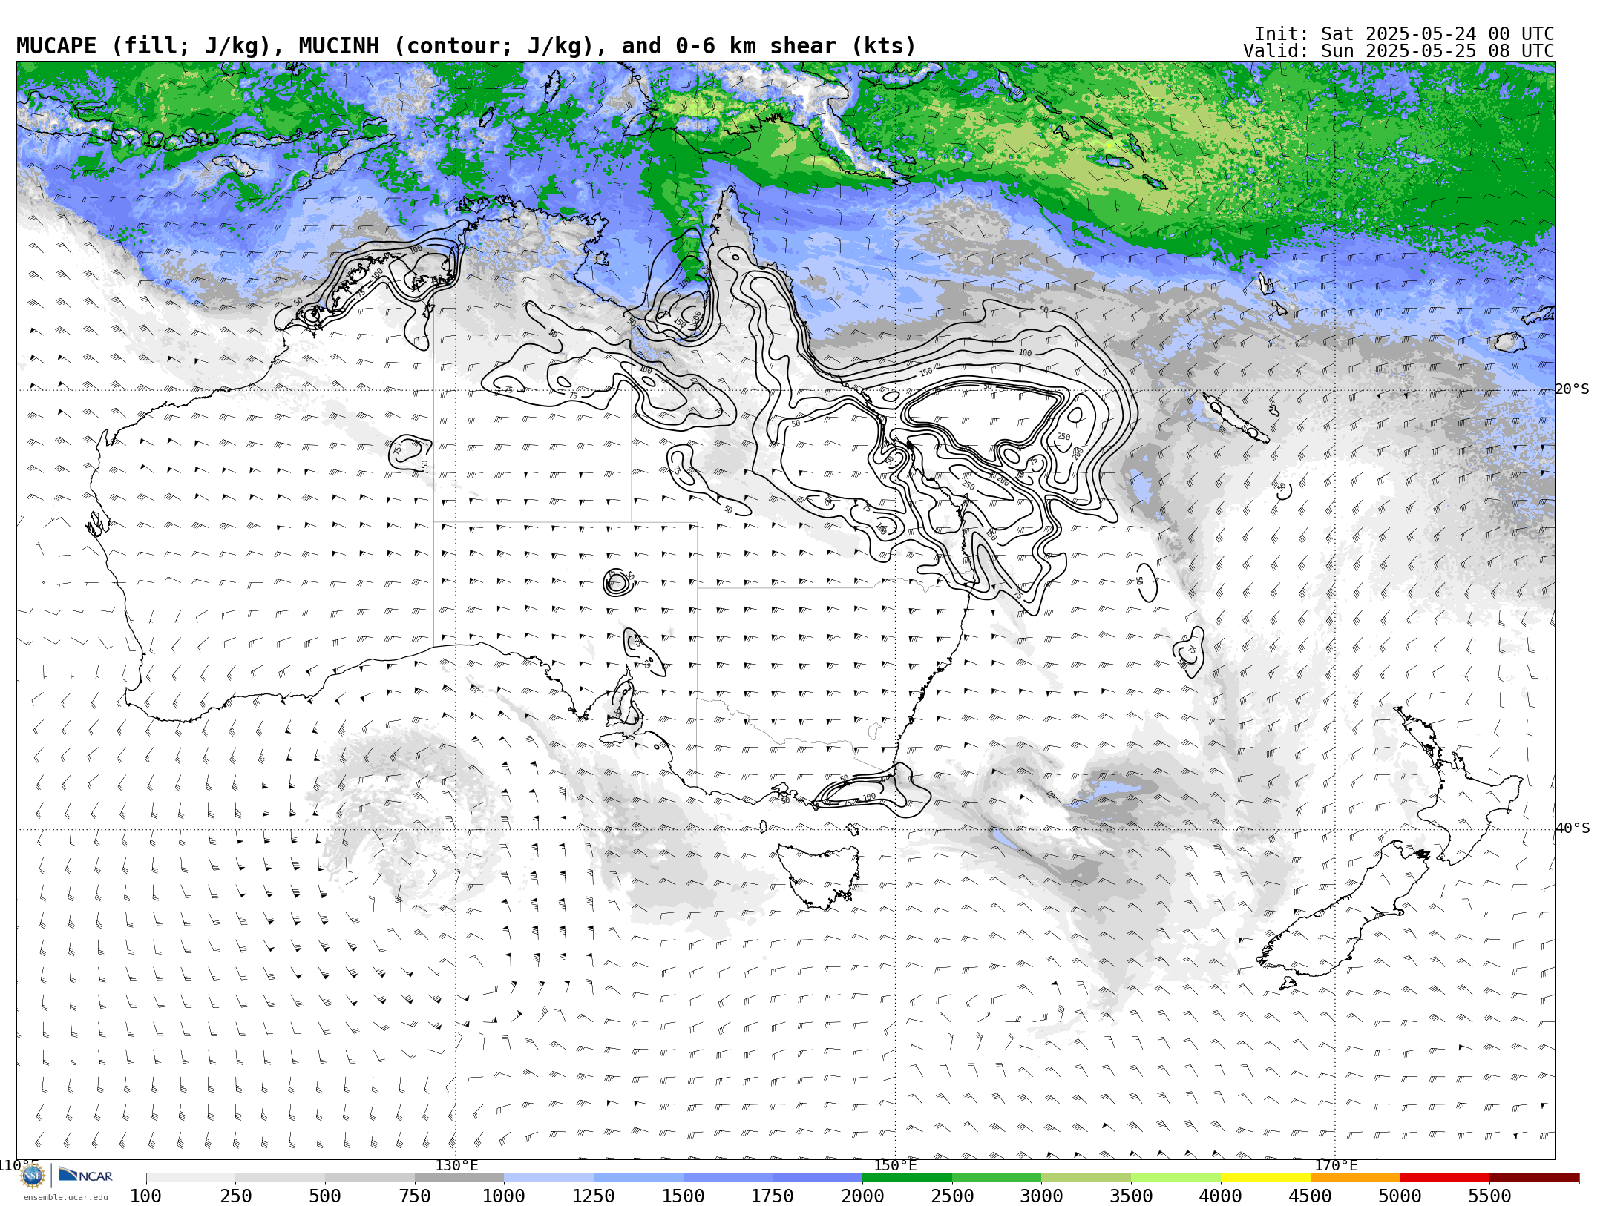This screenshot has height=1206, width=1603.
Task: Pick the pale blue 1000–1250 colorbar swatch
Action: click(x=548, y=1178)
